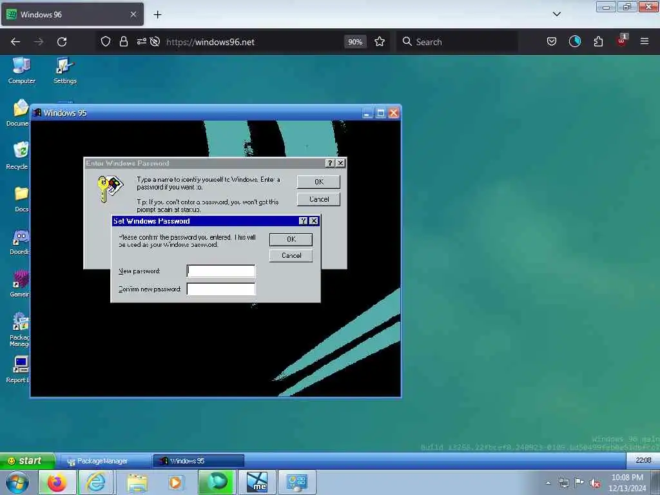
Task: Click OK in Enter Windows Password dialog
Action: pyautogui.click(x=318, y=182)
